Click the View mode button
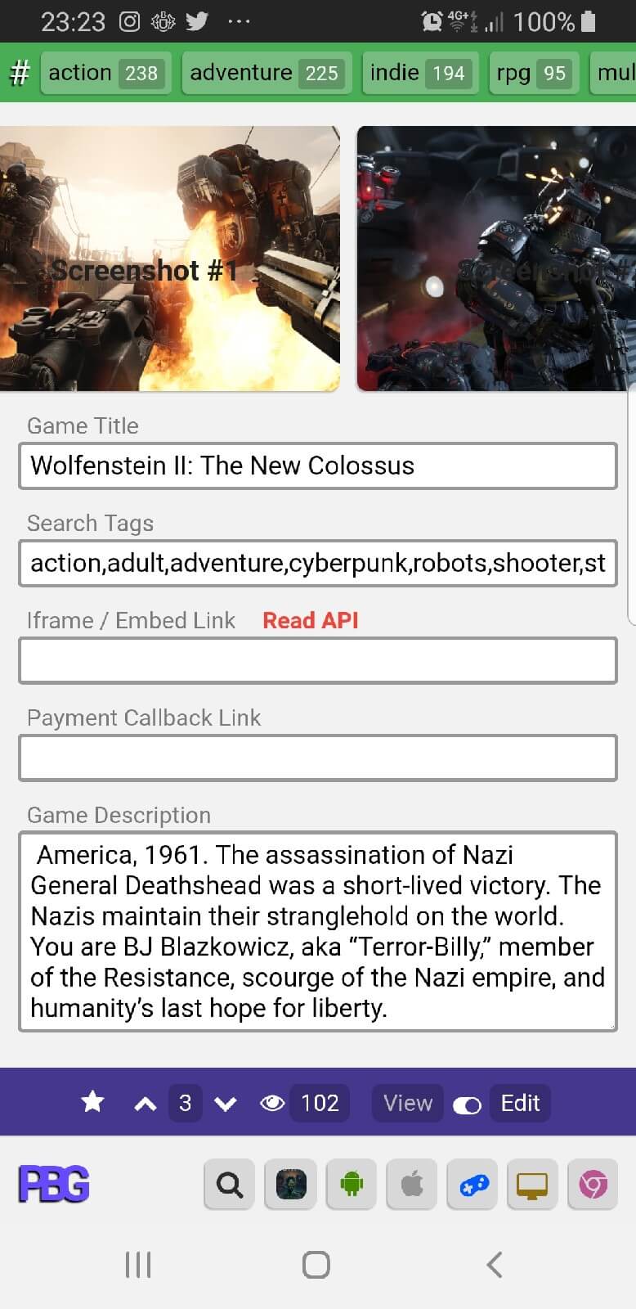 click(x=408, y=1103)
